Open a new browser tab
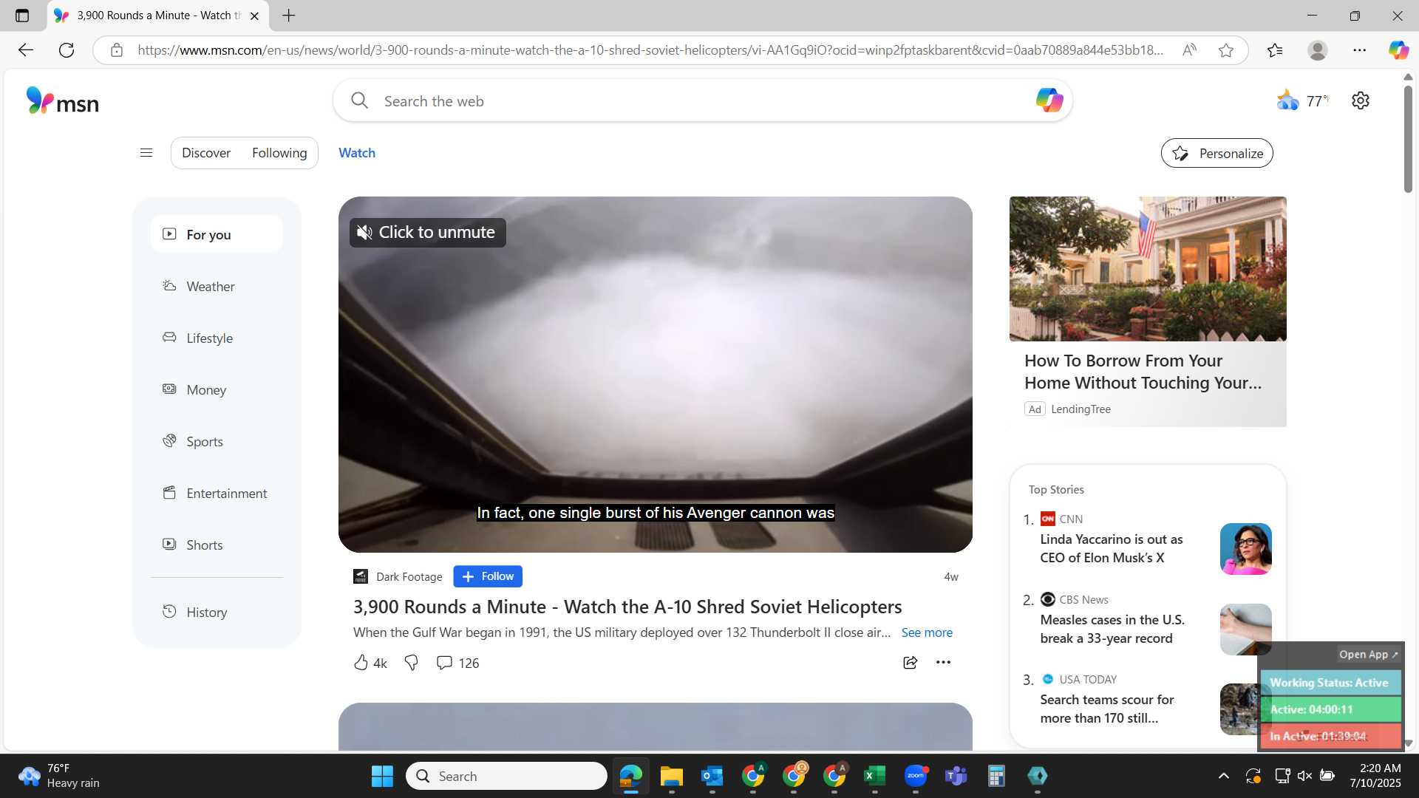Screen dimensions: 1419x798 click(x=289, y=16)
